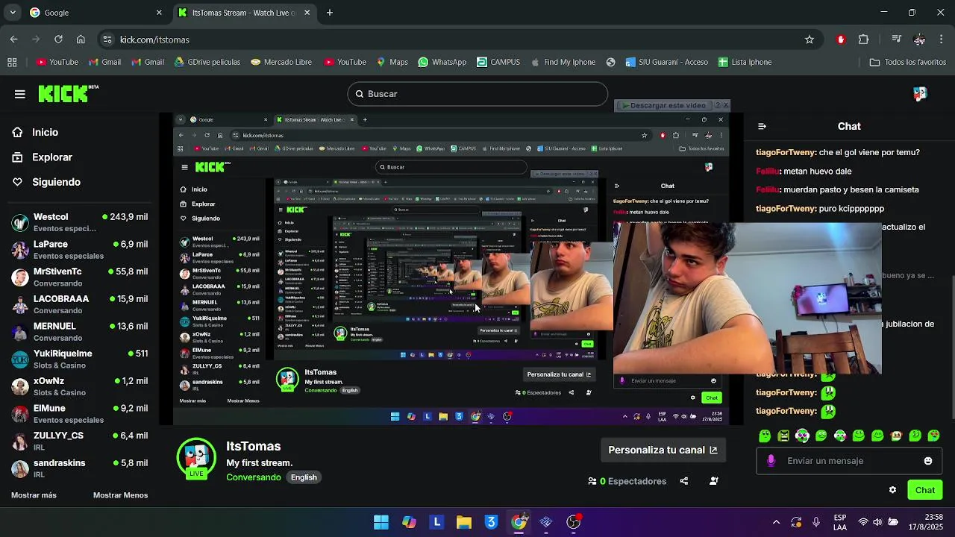Open Siguiendo in the sidebar

point(46,182)
